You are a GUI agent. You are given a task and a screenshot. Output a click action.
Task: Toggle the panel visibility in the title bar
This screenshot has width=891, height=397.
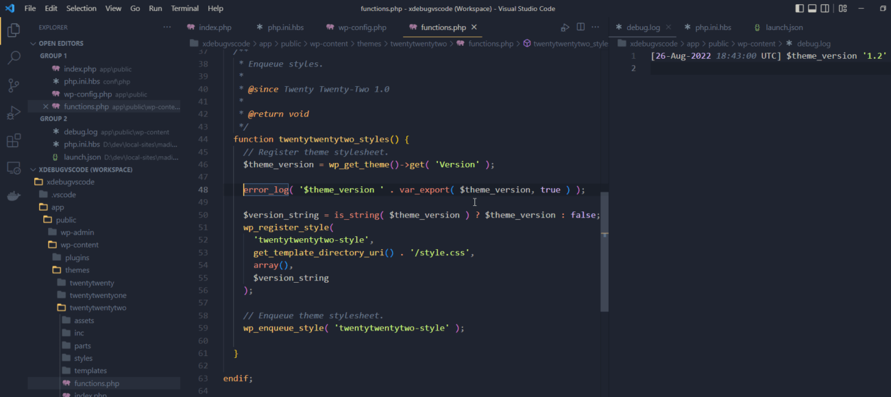pyautogui.click(x=812, y=8)
